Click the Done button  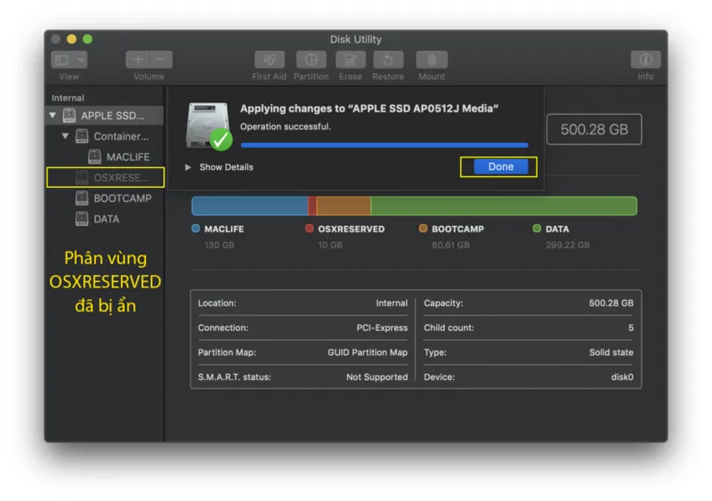(x=501, y=166)
